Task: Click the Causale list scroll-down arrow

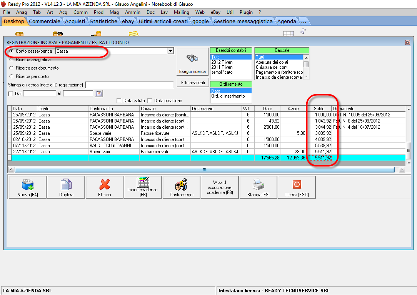Action: [x=306, y=77]
